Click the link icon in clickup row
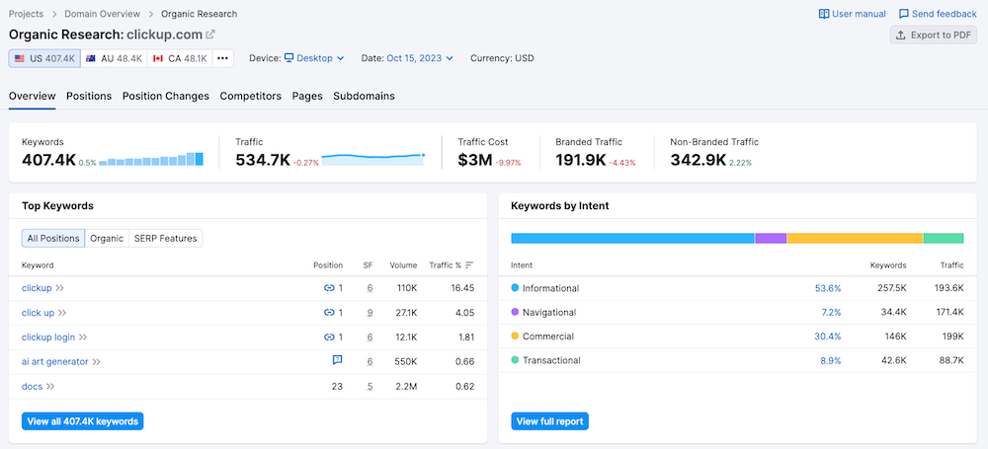The height and width of the screenshot is (449, 988). click(x=328, y=288)
